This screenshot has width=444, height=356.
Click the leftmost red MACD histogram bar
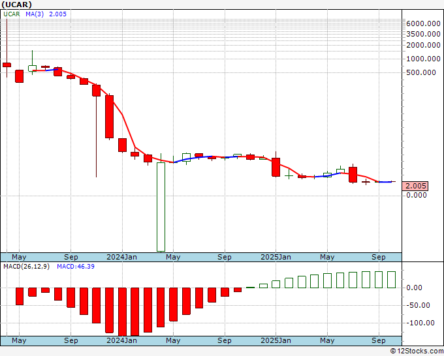pyautogui.click(x=20, y=296)
